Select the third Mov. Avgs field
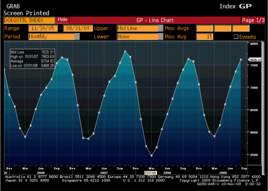The height and width of the screenshot is (191, 268). click(240, 28)
